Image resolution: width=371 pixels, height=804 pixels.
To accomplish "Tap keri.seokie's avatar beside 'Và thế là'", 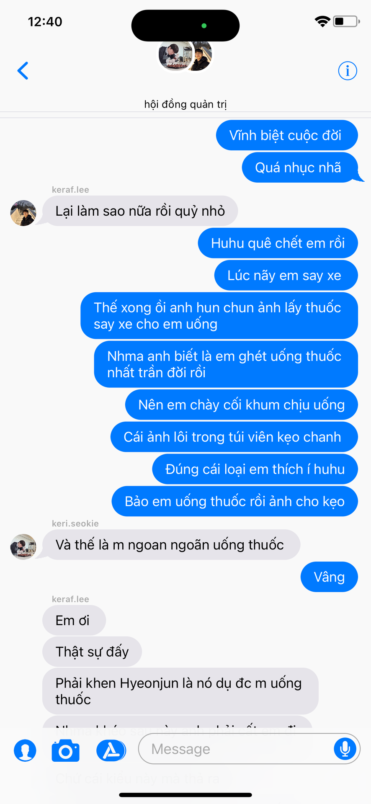I will (23, 547).
